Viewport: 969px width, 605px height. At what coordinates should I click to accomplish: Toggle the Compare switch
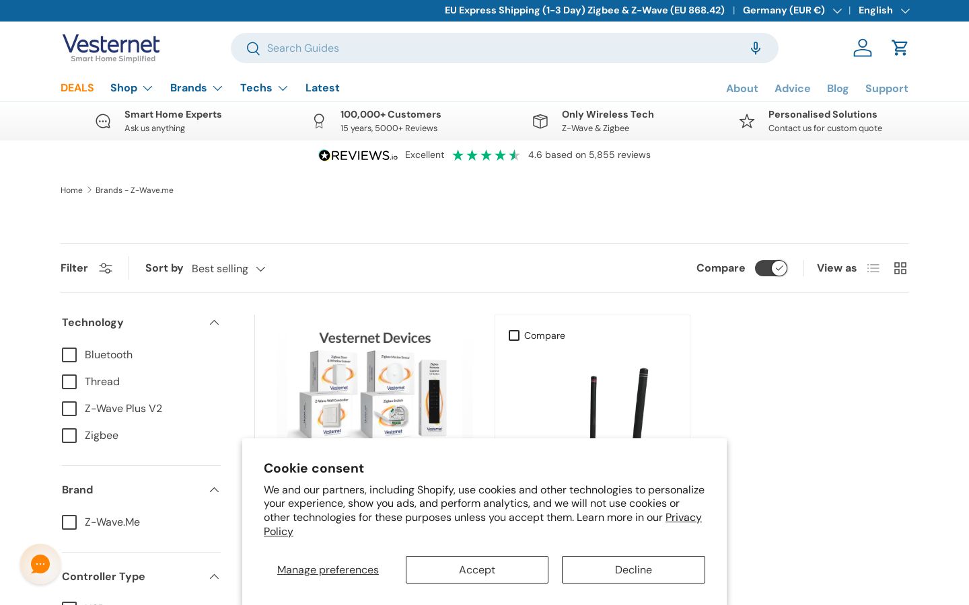771,268
